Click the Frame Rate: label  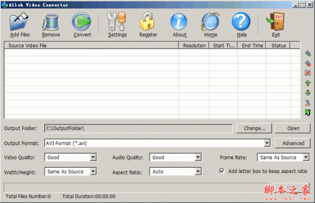234,158
